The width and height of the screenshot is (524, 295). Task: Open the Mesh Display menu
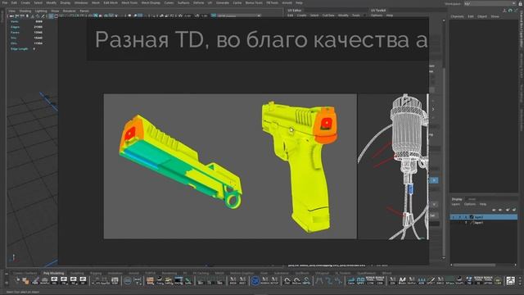(151, 2)
